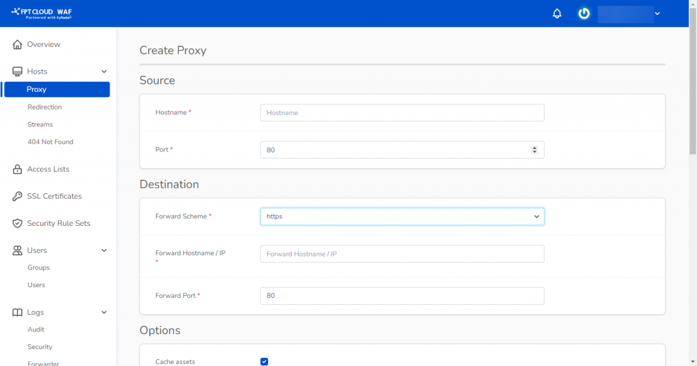Viewport: 697px width, 366px height.
Task: Click the notification bell icon
Action: (x=557, y=14)
